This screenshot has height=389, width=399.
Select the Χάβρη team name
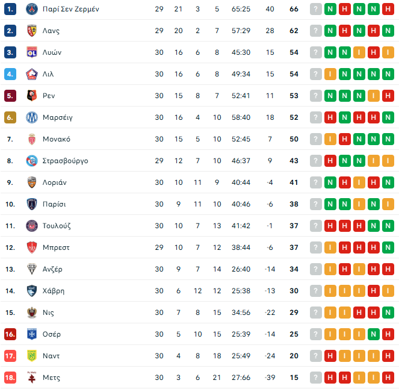54,291
